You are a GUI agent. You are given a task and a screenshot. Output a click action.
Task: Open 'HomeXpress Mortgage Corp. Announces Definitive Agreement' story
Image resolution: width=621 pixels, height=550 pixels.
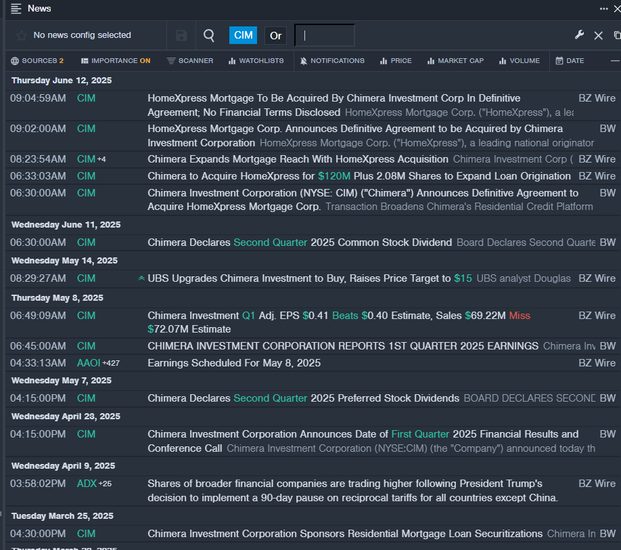(x=355, y=135)
